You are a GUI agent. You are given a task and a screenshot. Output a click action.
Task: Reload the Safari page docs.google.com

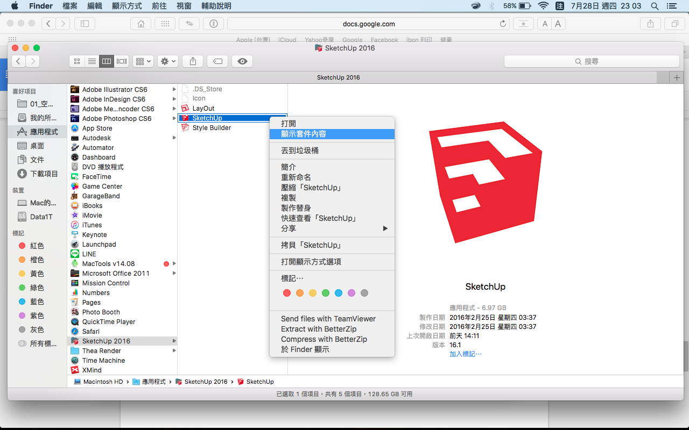(503, 24)
